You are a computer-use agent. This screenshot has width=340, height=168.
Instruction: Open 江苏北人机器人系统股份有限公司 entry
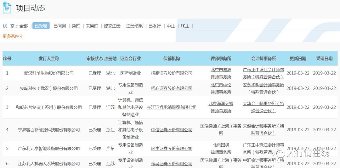(x=49, y=164)
